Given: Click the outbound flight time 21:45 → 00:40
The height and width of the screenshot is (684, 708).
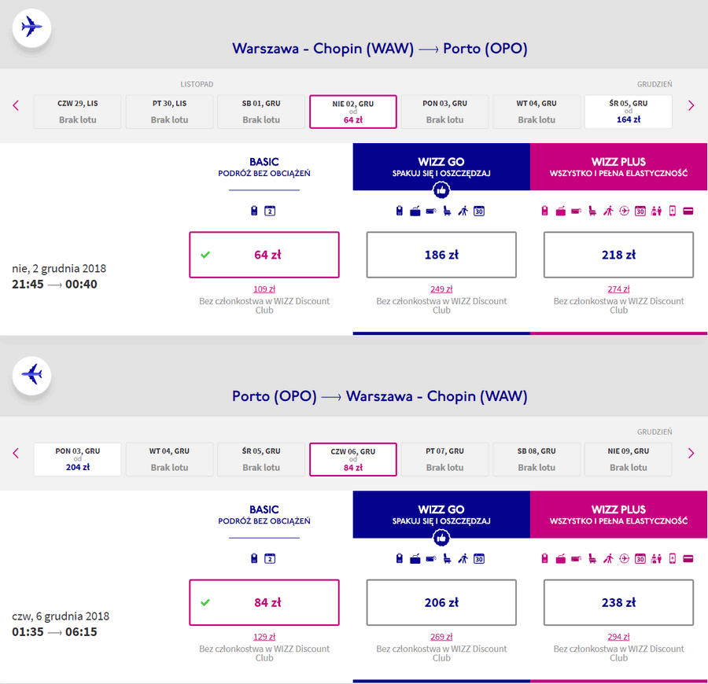Looking at the screenshot, I should (54, 285).
